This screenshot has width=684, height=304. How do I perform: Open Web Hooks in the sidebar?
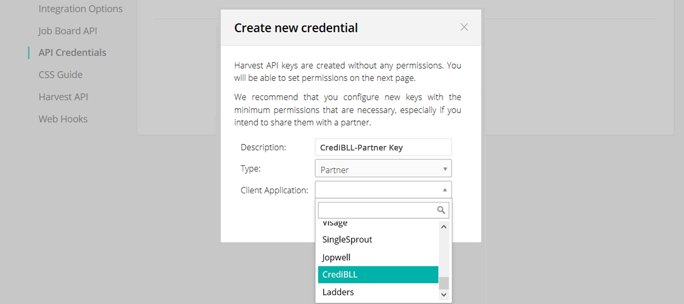[x=63, y=119]
